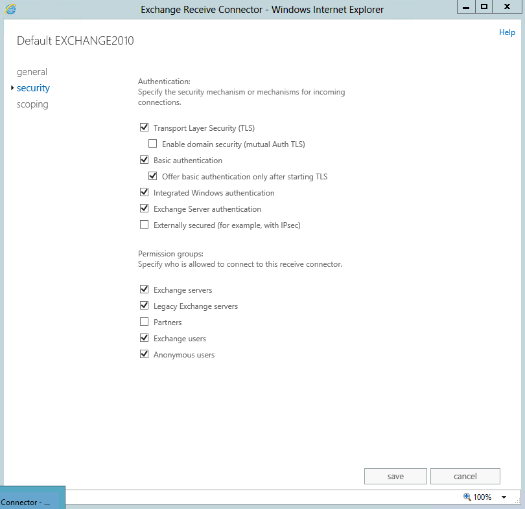The image size is (525, 509).
Task: Click the zoom magnifier icon in status bar
Action: [467, 497]
